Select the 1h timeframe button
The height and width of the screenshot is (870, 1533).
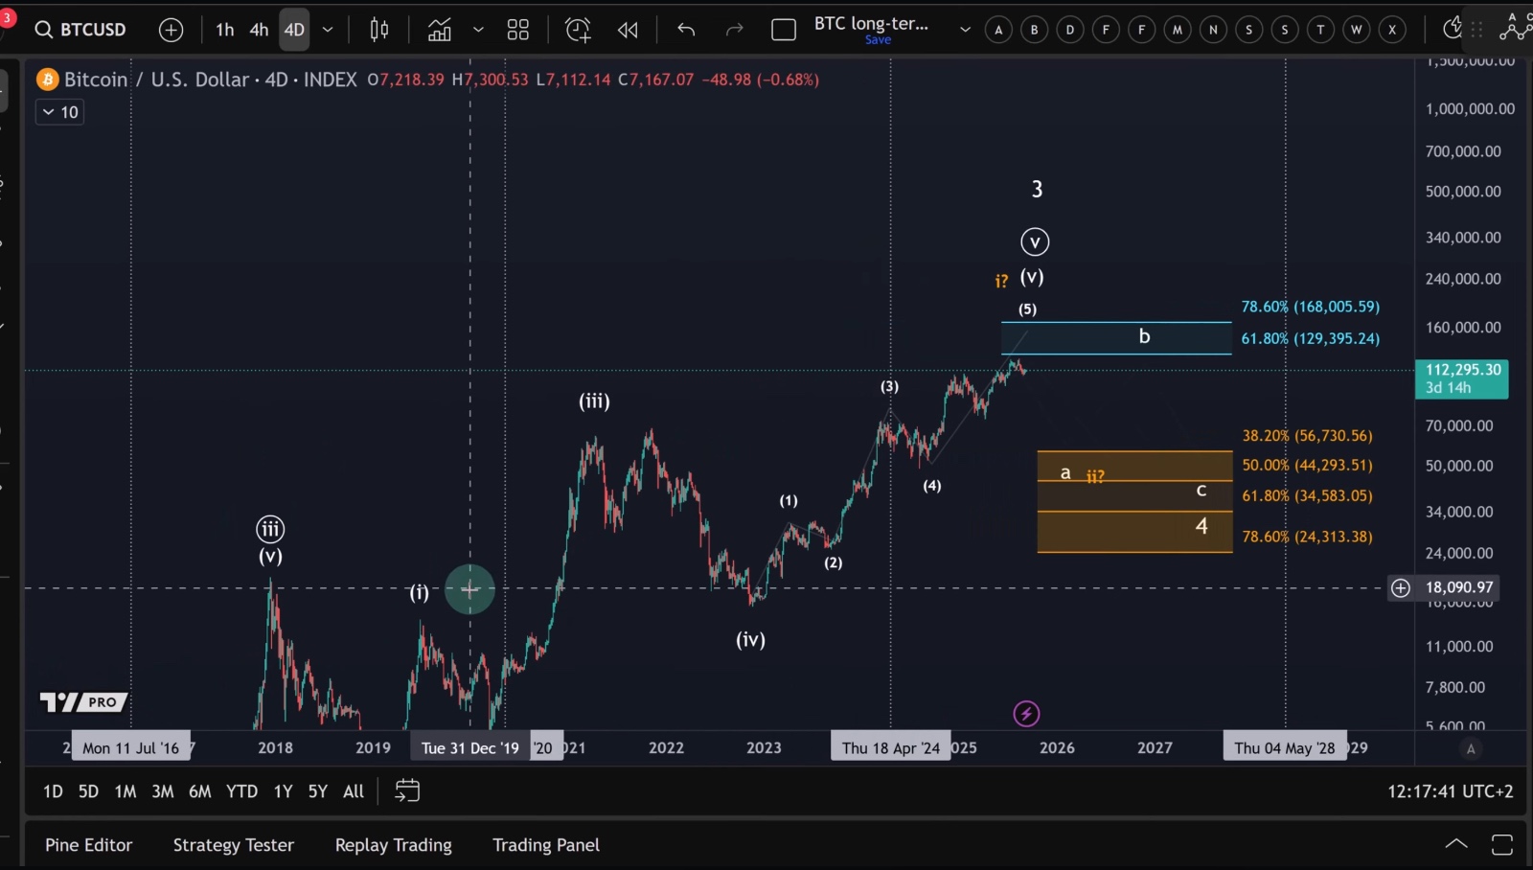[x=225, y=30]
